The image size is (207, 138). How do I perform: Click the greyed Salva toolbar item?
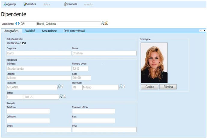[47, 5]
